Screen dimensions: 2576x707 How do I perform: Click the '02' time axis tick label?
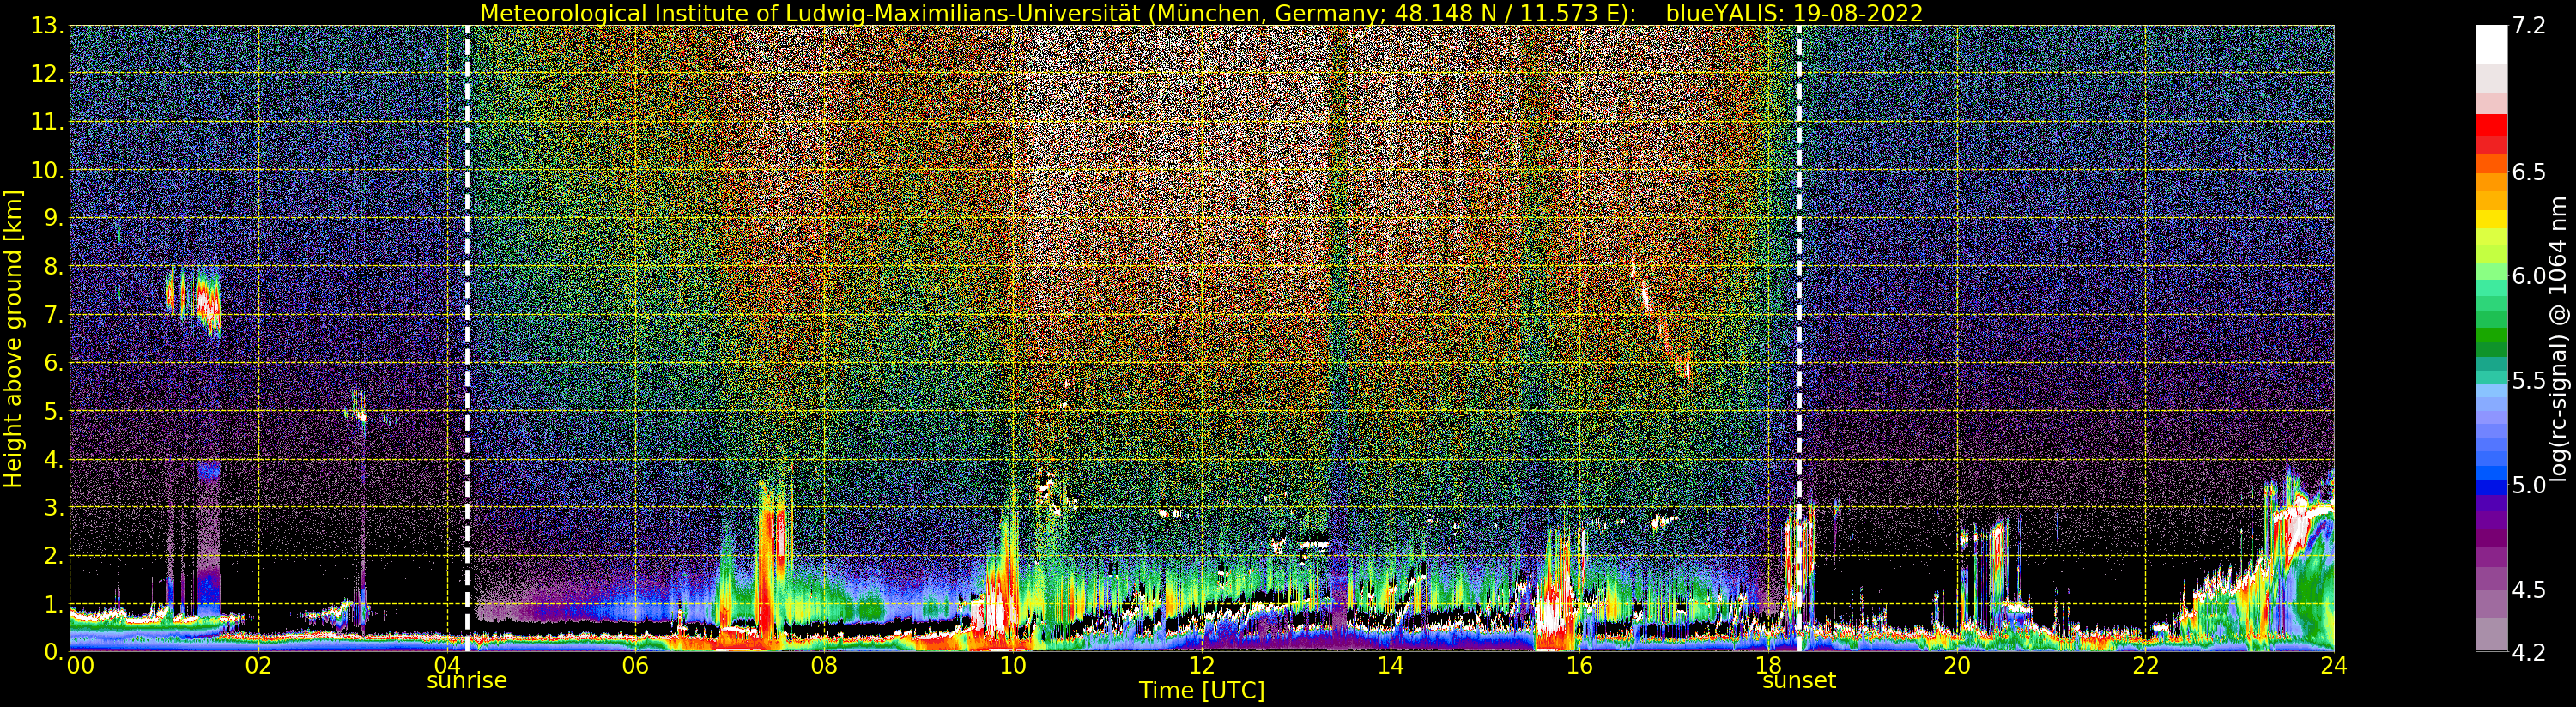coord(258,665)
